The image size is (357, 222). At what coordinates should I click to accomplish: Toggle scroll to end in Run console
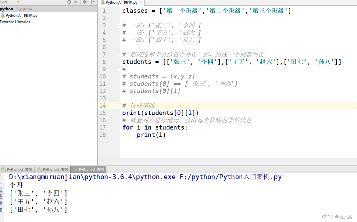tap(1, 196)
